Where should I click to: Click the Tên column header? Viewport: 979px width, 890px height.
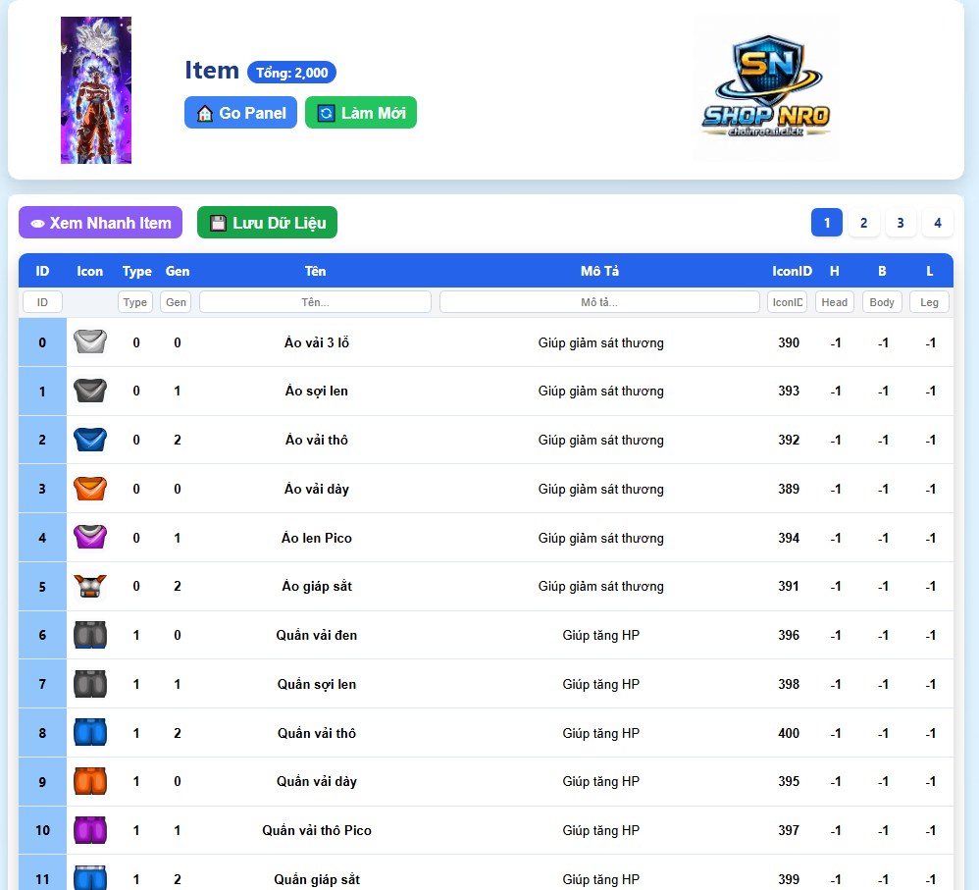pos(315,271)
